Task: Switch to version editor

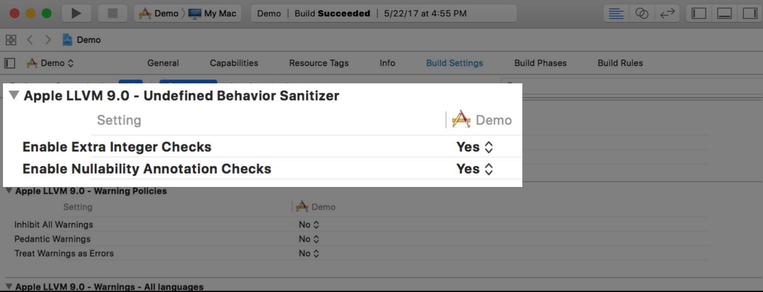Action: click(667, 13)
